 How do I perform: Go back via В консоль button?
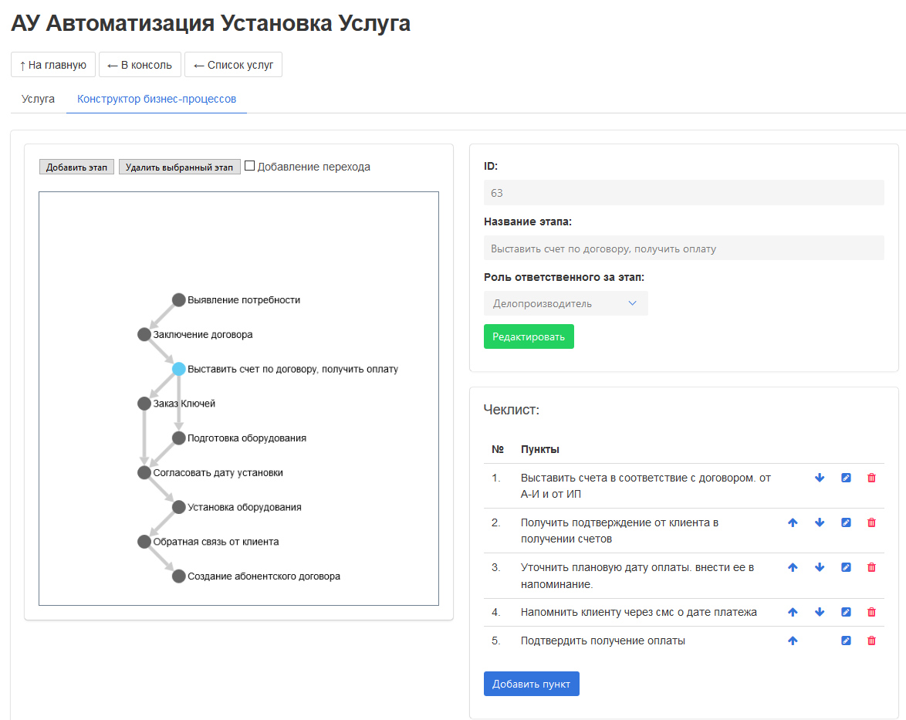tap(140, 65)
